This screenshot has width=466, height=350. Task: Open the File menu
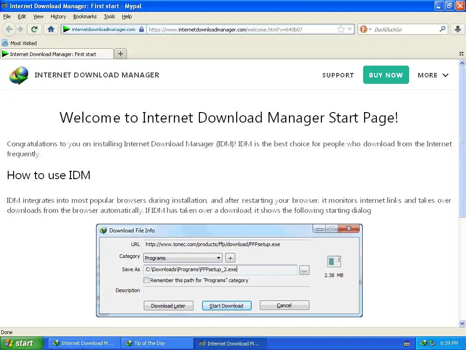coord(7,16)
